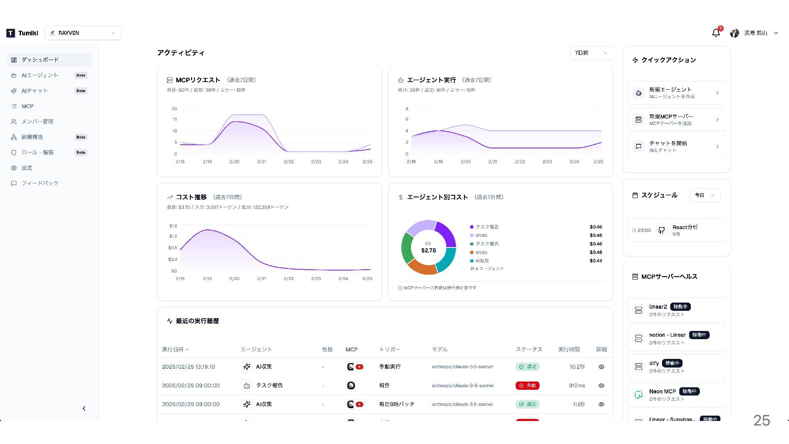Click purple タスク報告 legend swatch
The width and height of the screenshot is (789, 444).
coord(472,227)
